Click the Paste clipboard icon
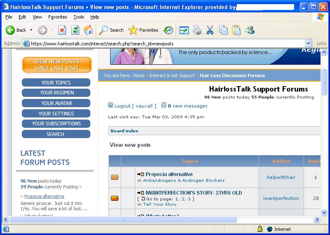This screenshot has width=330, height=235. click(236, 30)
